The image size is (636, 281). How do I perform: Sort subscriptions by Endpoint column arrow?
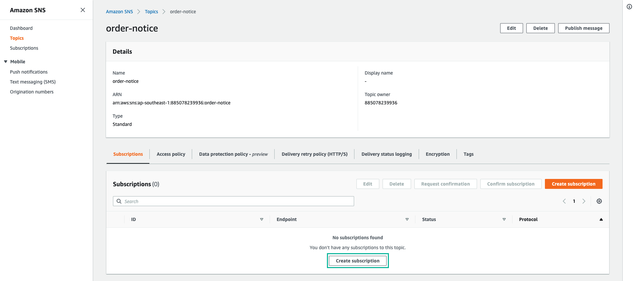click(407, 219)
